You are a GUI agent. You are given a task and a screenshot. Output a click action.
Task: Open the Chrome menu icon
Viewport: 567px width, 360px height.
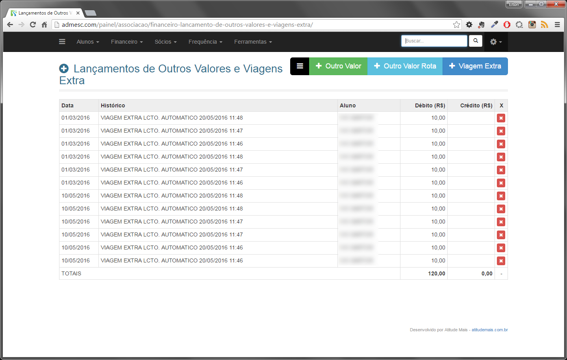tap(557, 25)
